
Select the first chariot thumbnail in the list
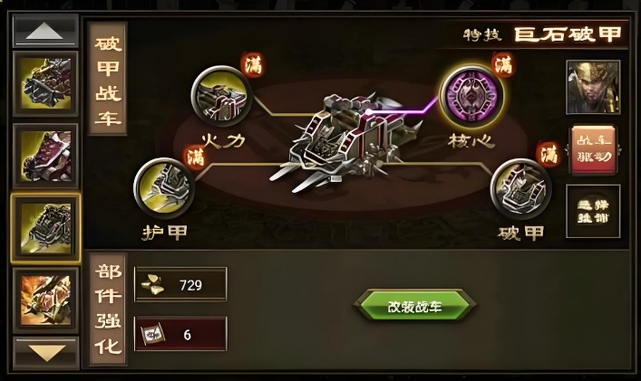(x=45, y=83)
